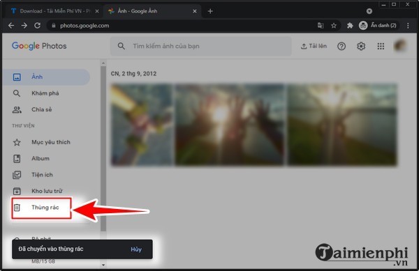The image size is (419, 271).
Task: Open the translate page icon
Action: click(x=321, y=26)
